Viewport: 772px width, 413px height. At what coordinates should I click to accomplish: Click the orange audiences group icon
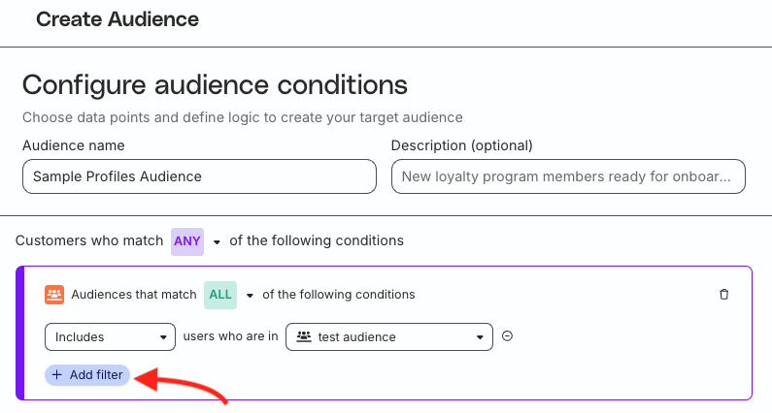coord(54,295)
